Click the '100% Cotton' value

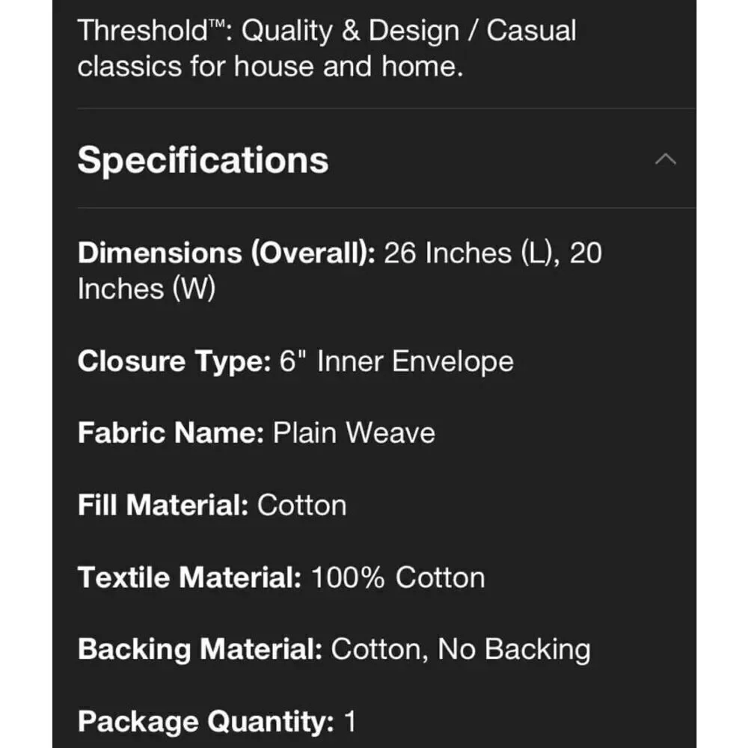click(x=398, y=577)
